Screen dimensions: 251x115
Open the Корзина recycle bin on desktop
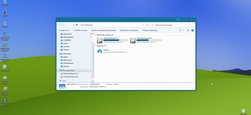click(243, 110)
